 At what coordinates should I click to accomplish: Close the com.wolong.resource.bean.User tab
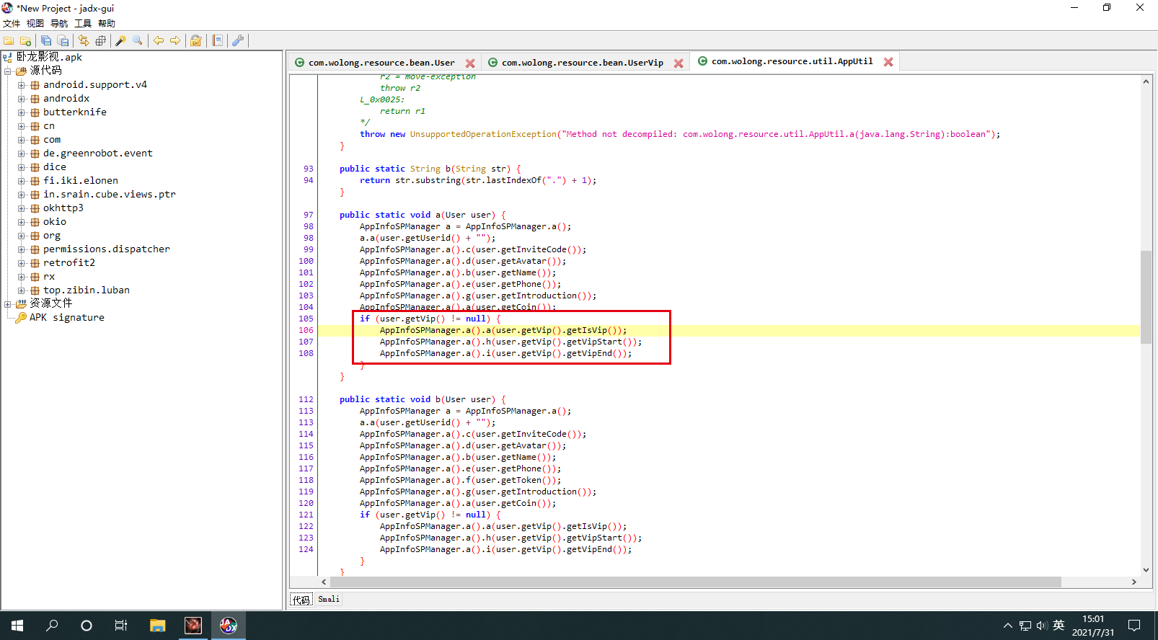point(470,63)
